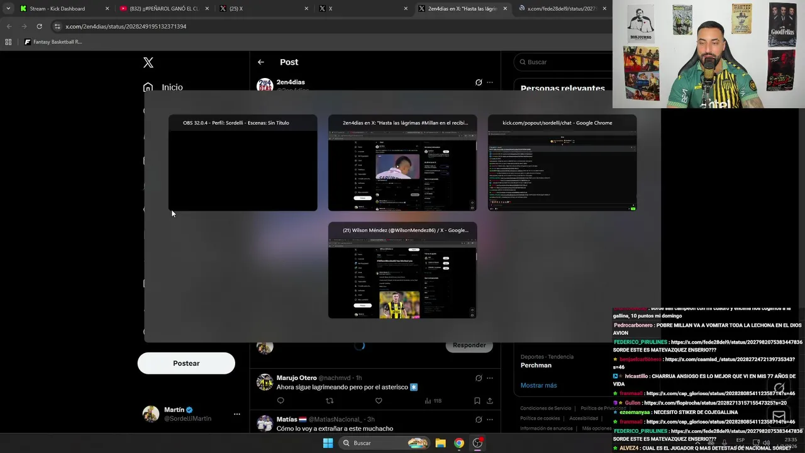The width and height of the screenshot is (805, 453).
Task: Open Información de anuncios footer link
Action: (546, 428)
